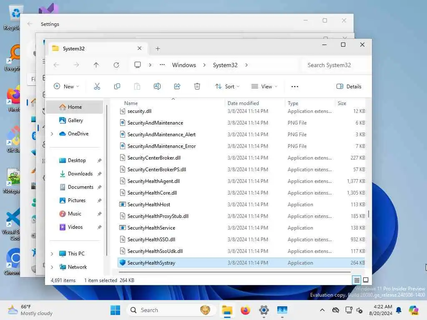Sort by Name column header
This screenshot has height=320, width=427.
(x=131, y=103)
